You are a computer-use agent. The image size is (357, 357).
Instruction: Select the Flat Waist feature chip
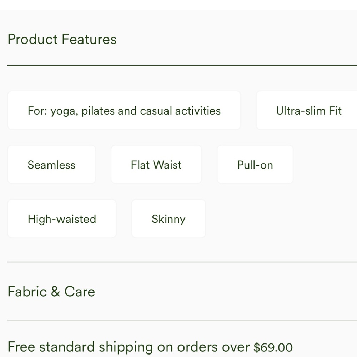156,165
